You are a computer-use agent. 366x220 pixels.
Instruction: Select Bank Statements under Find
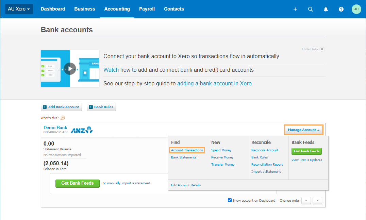click(x=184, y=157)
